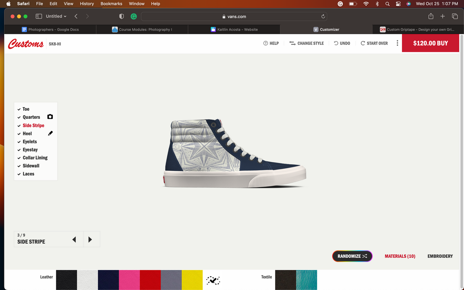
Task: Advance to the next shoe part with right arrow
Action: point(90,240)
